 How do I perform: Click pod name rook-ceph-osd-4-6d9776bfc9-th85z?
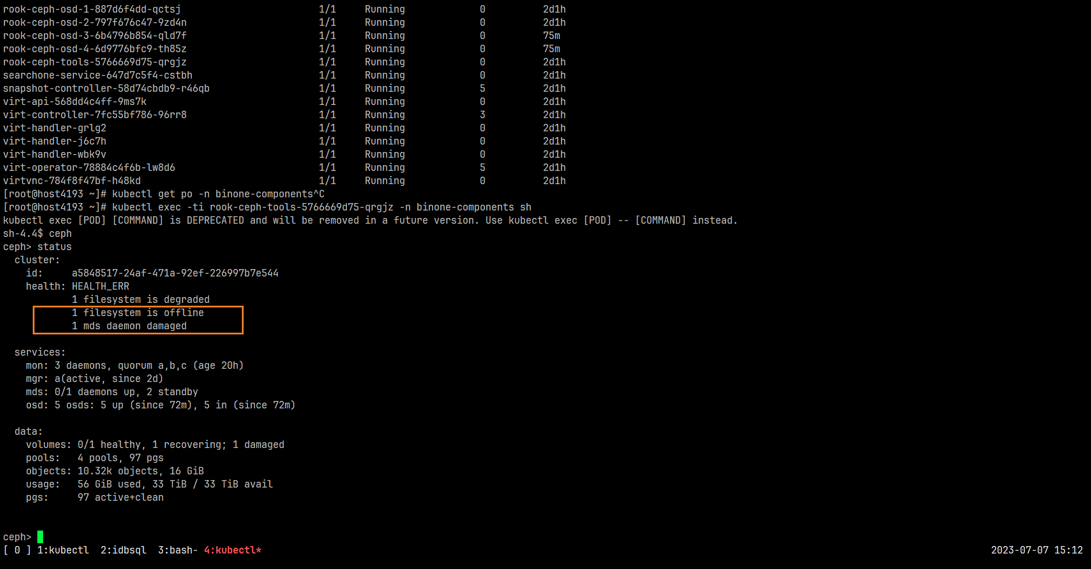pyautogui.click(x=95, y=49)
